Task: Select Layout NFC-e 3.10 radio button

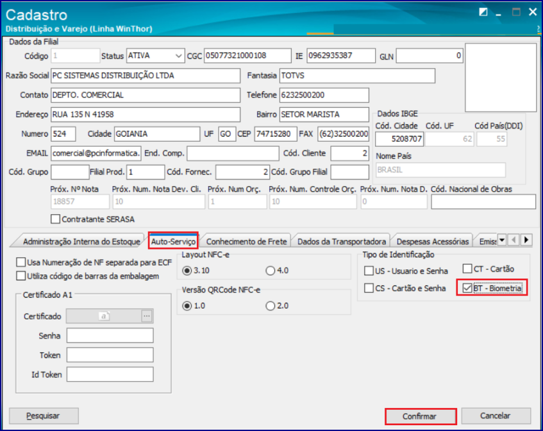Action: pyautogui.click(x=187, y=271)
